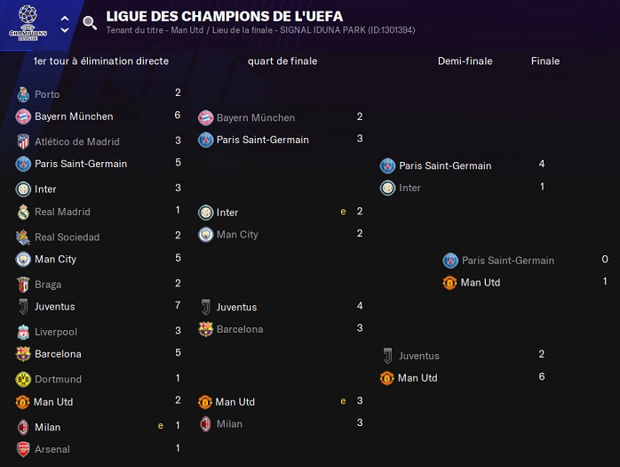Click the Porto club crest
This screenshot has width=620, height=467.
point(23,94)
